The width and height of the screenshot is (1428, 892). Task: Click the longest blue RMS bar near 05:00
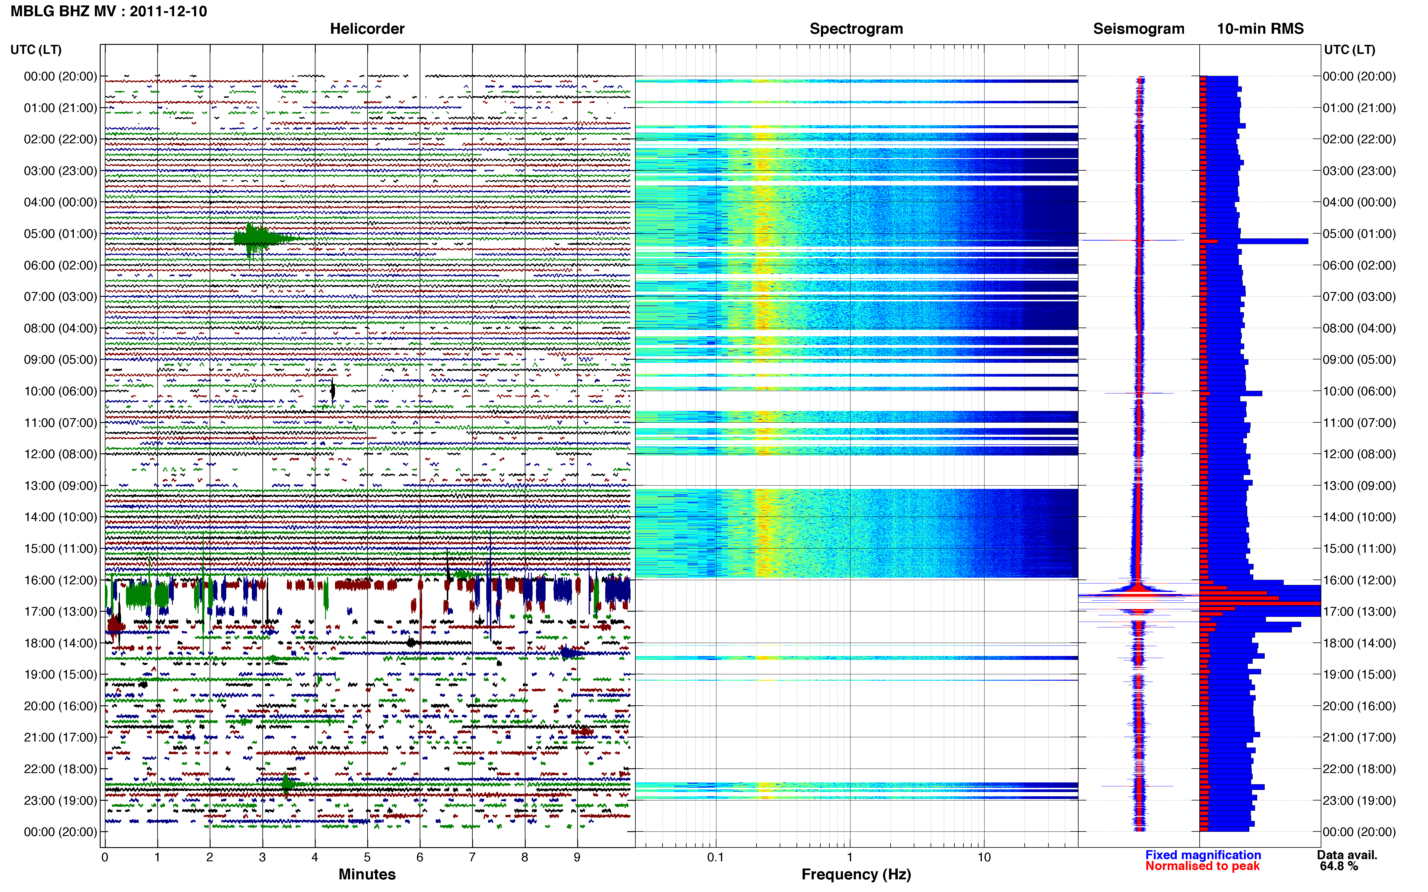tap(1254, 241)
